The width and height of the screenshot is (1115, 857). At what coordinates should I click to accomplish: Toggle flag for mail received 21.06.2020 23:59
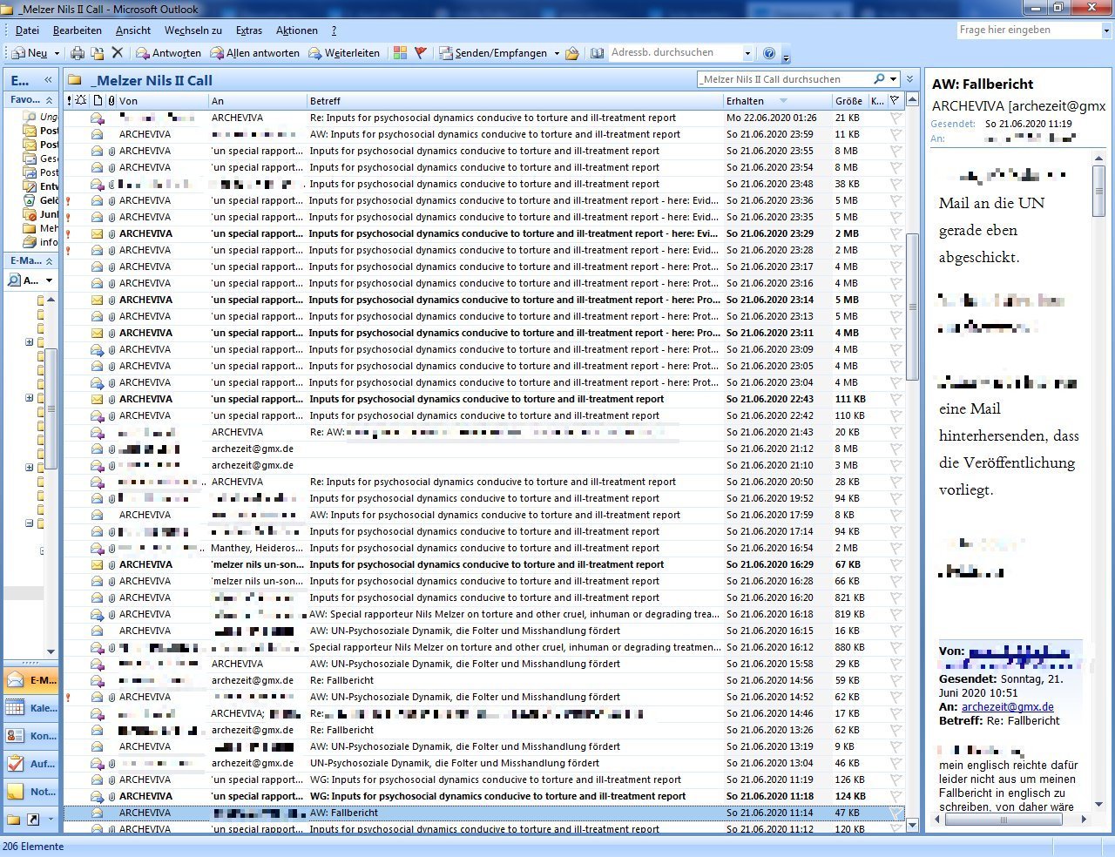point(895,134)
